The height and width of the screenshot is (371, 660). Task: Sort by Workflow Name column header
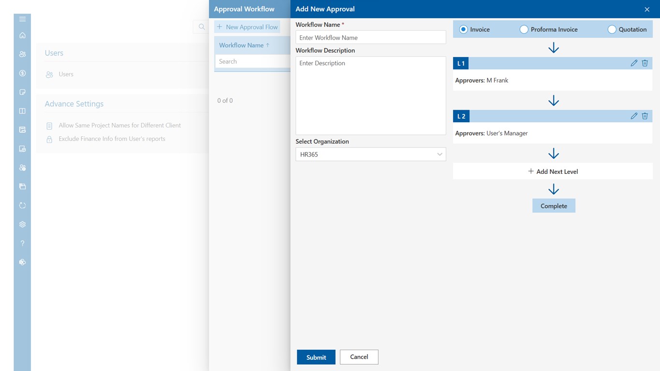pyautogui.click(x=244, y=45)
